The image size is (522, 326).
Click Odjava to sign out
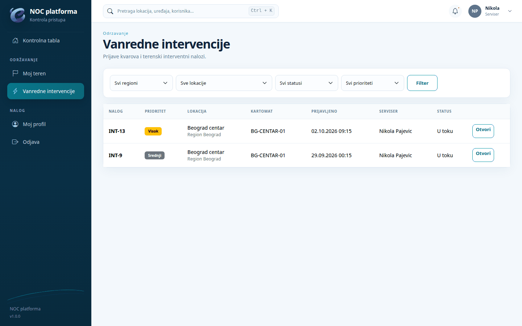tap(46, 142)
